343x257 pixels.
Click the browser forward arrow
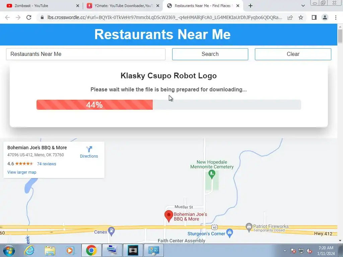pyautogui.click(x=18, y=17)
